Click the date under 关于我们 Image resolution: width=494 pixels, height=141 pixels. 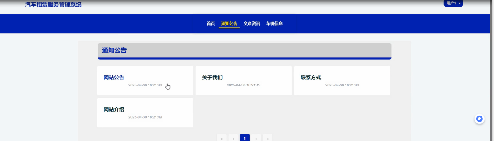tap(244, 85)
